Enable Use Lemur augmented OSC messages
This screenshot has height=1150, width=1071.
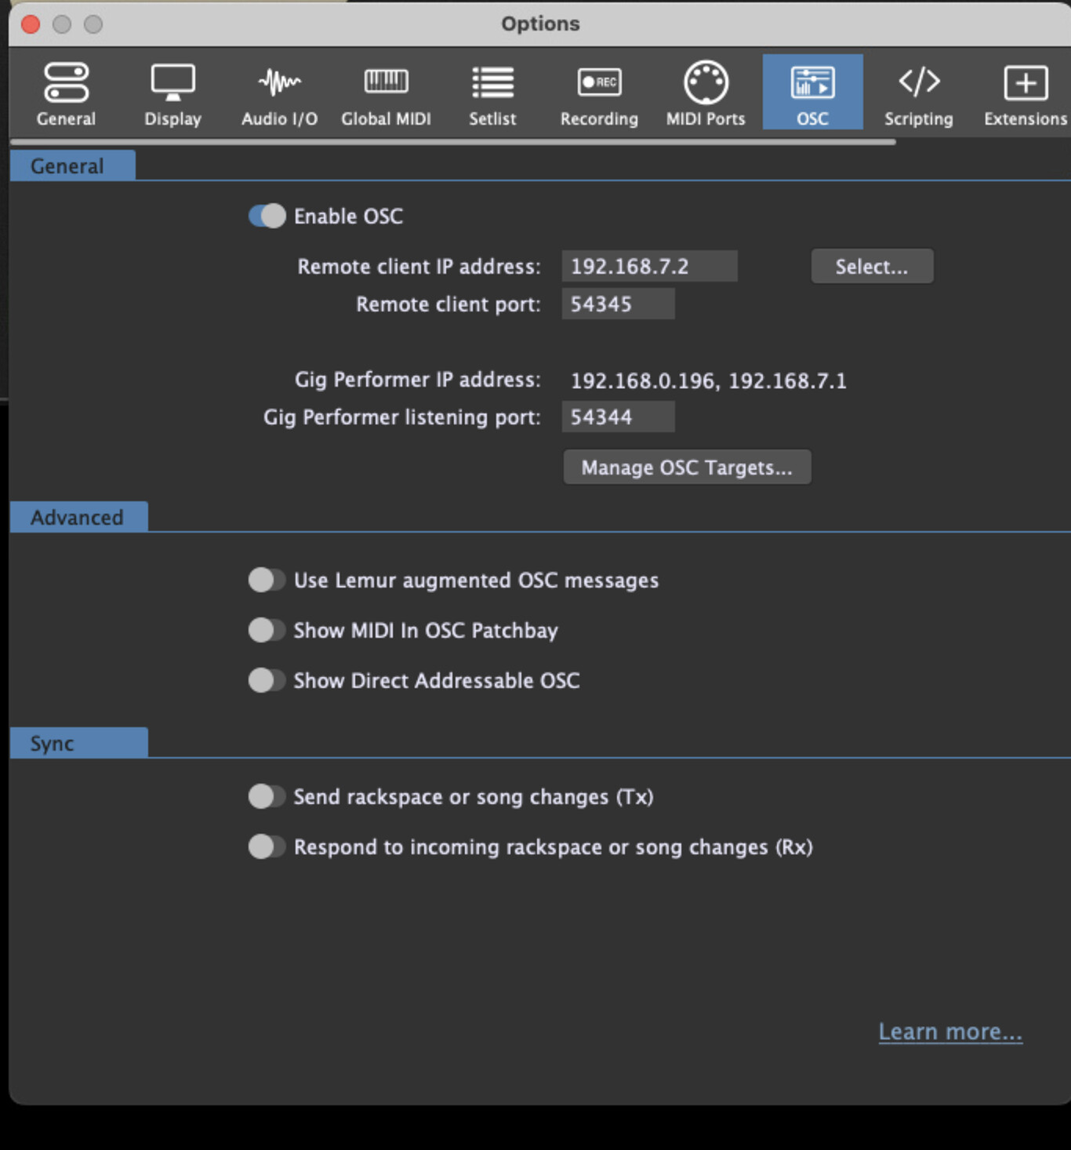click(x=267, y=580)
